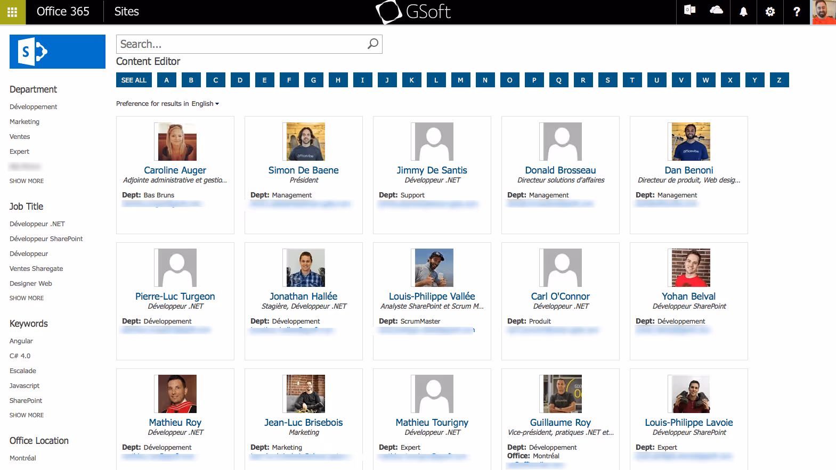836x470 pixels.
Task: Click the SharePoint site logo
Action: point(58,52)
